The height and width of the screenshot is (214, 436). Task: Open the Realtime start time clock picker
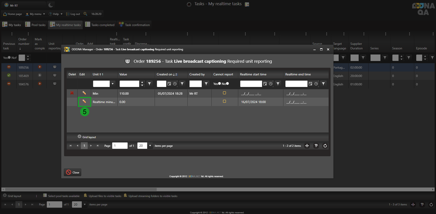pos(271,84)
